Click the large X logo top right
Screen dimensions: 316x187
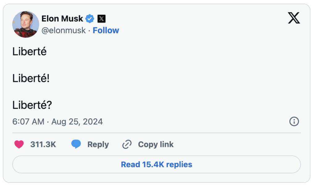click(x=294, y=18)
